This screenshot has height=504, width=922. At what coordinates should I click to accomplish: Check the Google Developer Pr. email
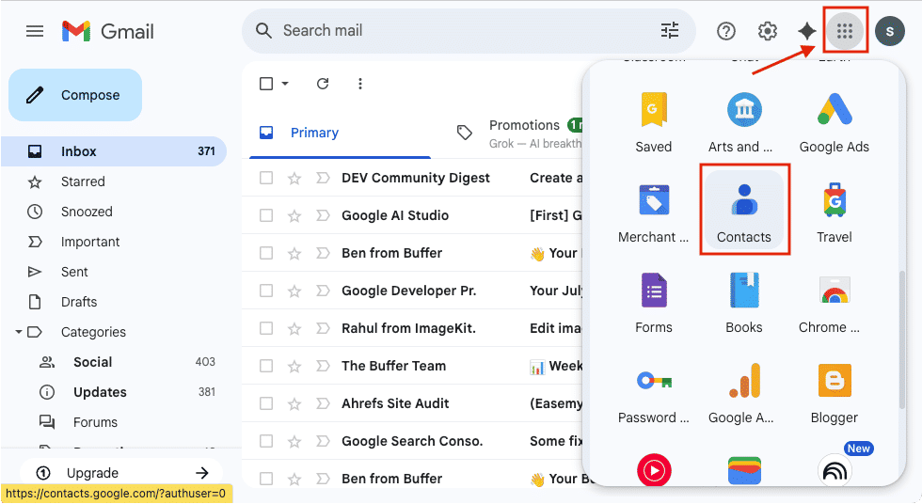(266, 291)
